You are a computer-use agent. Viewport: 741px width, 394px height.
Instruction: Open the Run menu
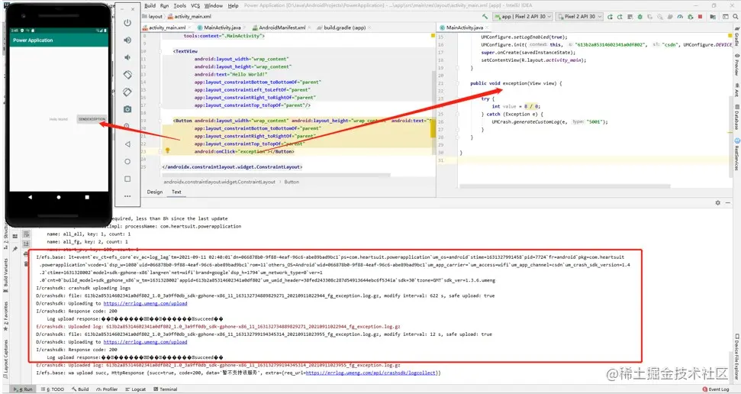[x=165, y=5]
